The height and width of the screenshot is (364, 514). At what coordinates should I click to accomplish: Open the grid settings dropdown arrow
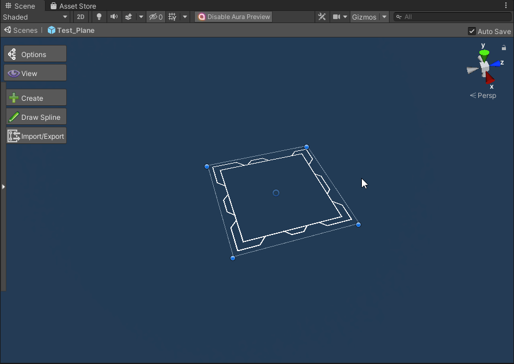point(185,17)
